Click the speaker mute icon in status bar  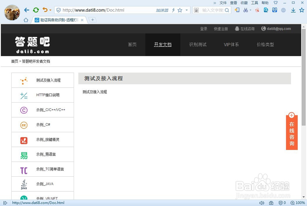[262, 203]
